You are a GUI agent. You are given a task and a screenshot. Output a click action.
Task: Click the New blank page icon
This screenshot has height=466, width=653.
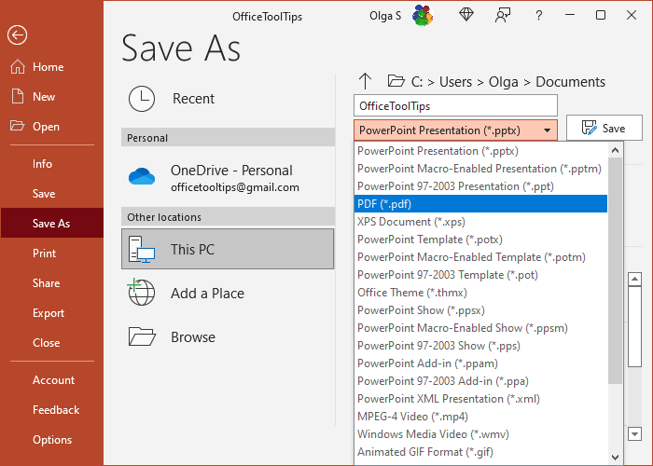(x=18, y=96)
